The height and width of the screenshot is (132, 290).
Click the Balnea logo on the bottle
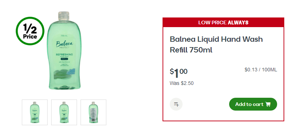coord(64,44)
